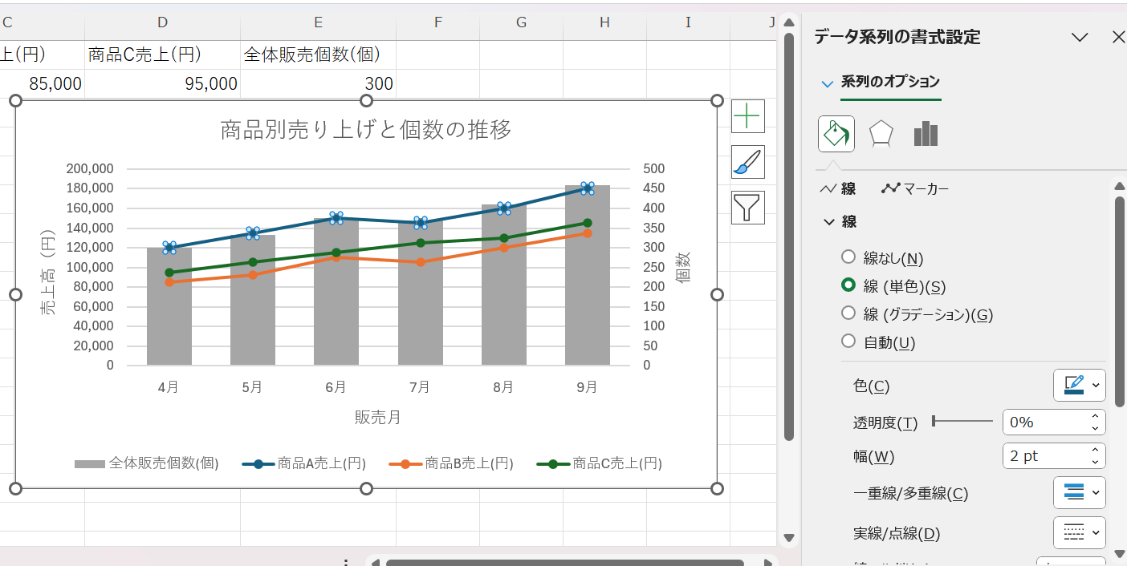Click the マーカー zigzag marker icon

tap(891, 188)
